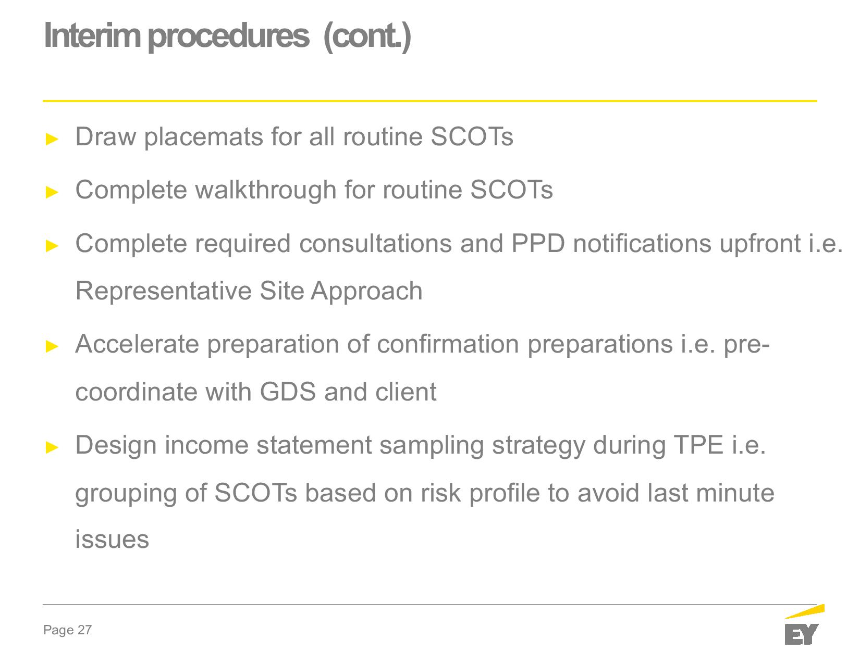This screenshot has width=860, height=664.
Task: Click the grouping of SCOTs based on risk line
Action: click(x=425, y=493)
